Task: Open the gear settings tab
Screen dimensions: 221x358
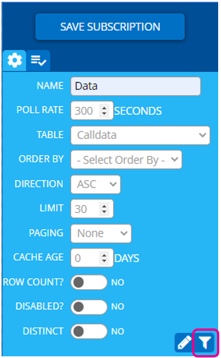Action: pyautogui.click(x=15, y=60)
